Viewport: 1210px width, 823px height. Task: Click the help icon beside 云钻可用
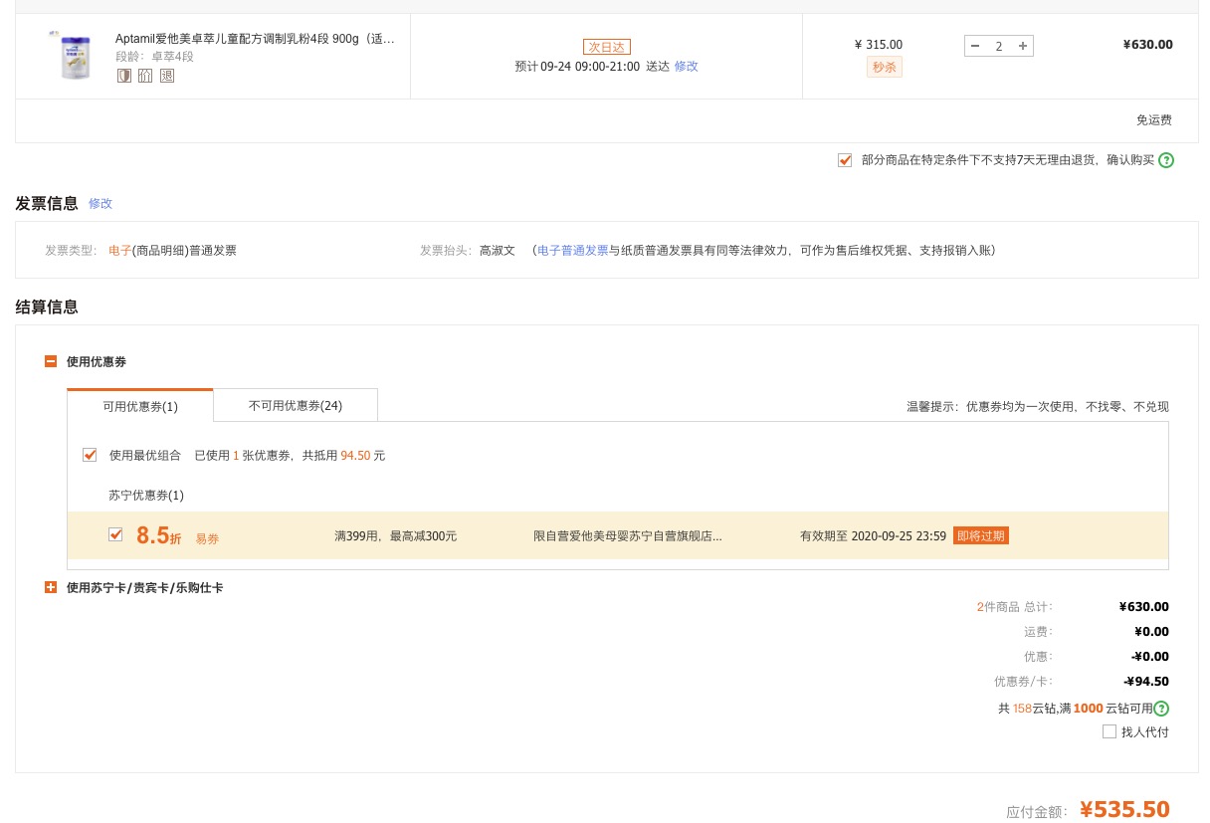(x=1161, y=709)
